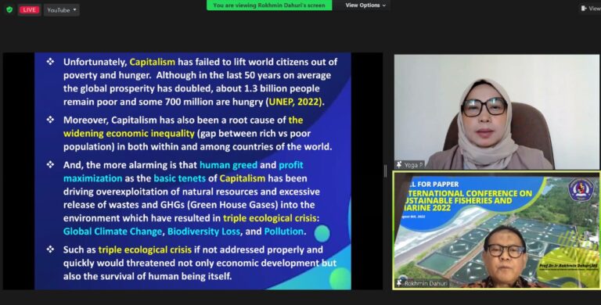
Task: Click the last diamond bullet on the slide
Action: 50,249
